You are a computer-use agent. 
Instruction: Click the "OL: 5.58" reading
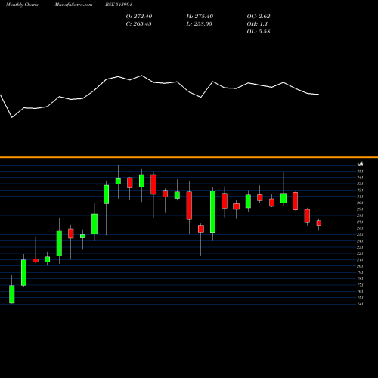pyautogui.click(x=259, y=32)
